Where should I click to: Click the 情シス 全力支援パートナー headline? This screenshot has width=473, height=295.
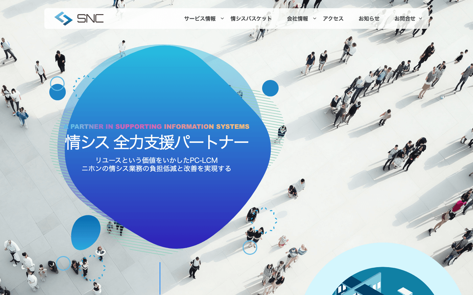(x=157, y=142)
